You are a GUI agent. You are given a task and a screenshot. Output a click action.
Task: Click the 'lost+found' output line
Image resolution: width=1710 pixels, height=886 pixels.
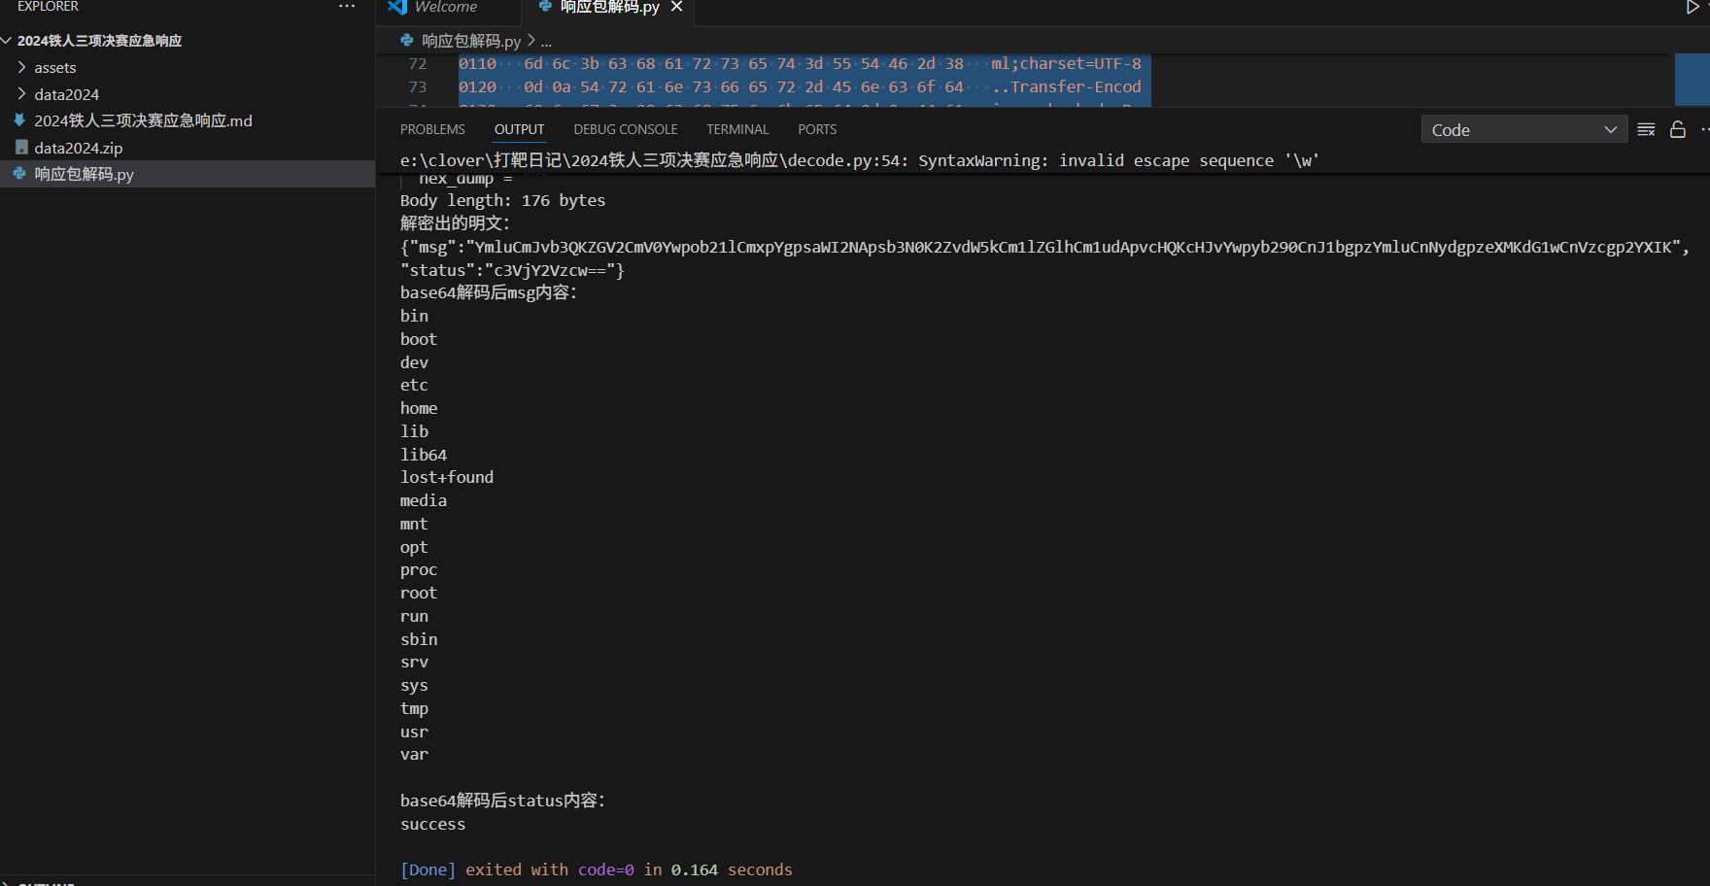[x=447, y=477]
